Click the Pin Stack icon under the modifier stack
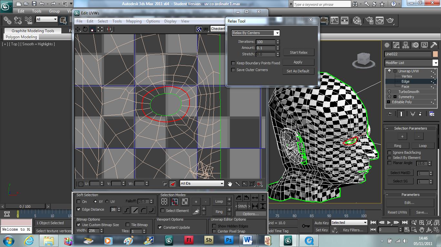 (x=389, y=114)
